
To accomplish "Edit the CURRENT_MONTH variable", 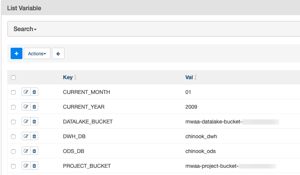I will (26, 92).
